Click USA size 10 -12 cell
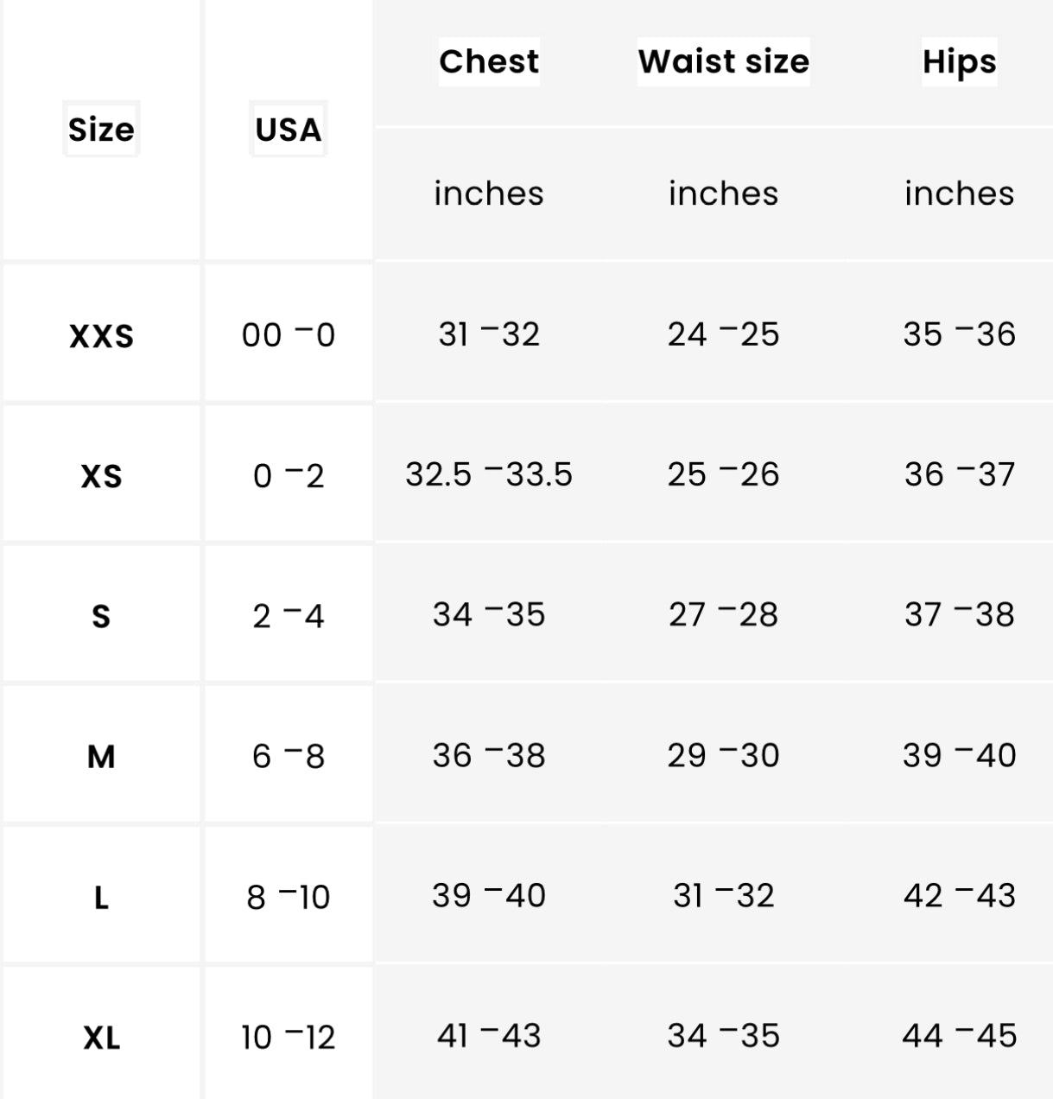This screenshot has height=1099, width=1053. coord(288,1037)
